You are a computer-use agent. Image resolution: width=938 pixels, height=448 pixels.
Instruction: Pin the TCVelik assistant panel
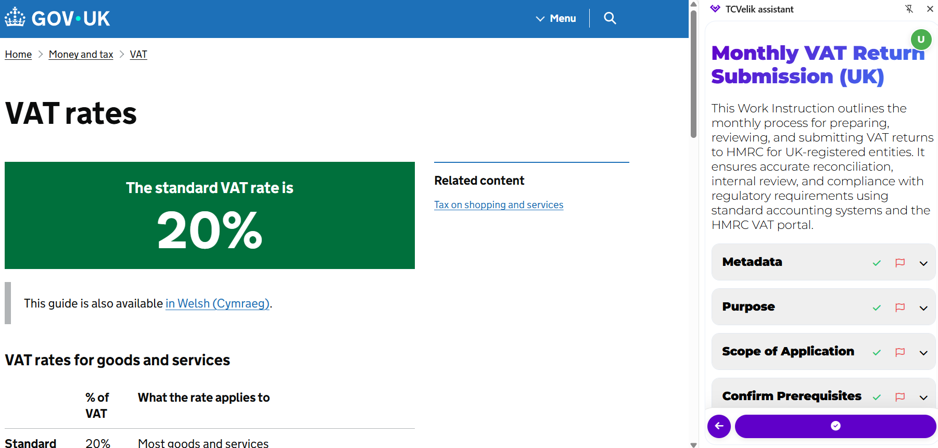pos(909,9)
